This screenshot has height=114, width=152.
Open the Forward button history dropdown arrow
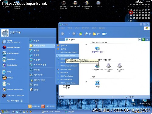tap(77, 34)
